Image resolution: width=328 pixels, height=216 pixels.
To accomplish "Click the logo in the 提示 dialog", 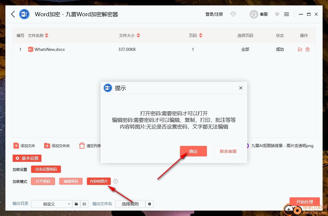I will pyautogui.click(x=108, y=88).
